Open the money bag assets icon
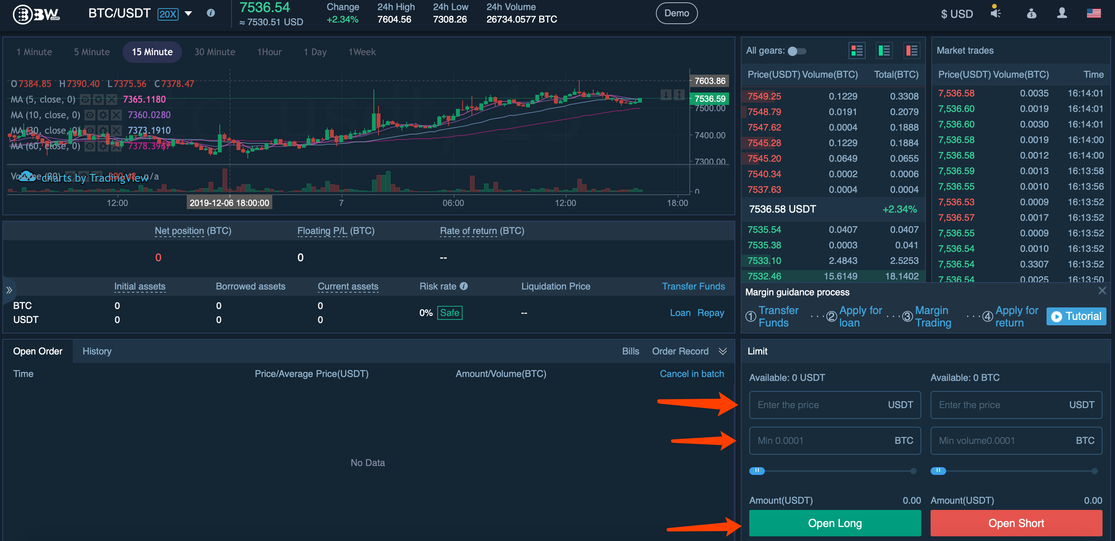This screenshot has height=541, width=1115. 1031,13
